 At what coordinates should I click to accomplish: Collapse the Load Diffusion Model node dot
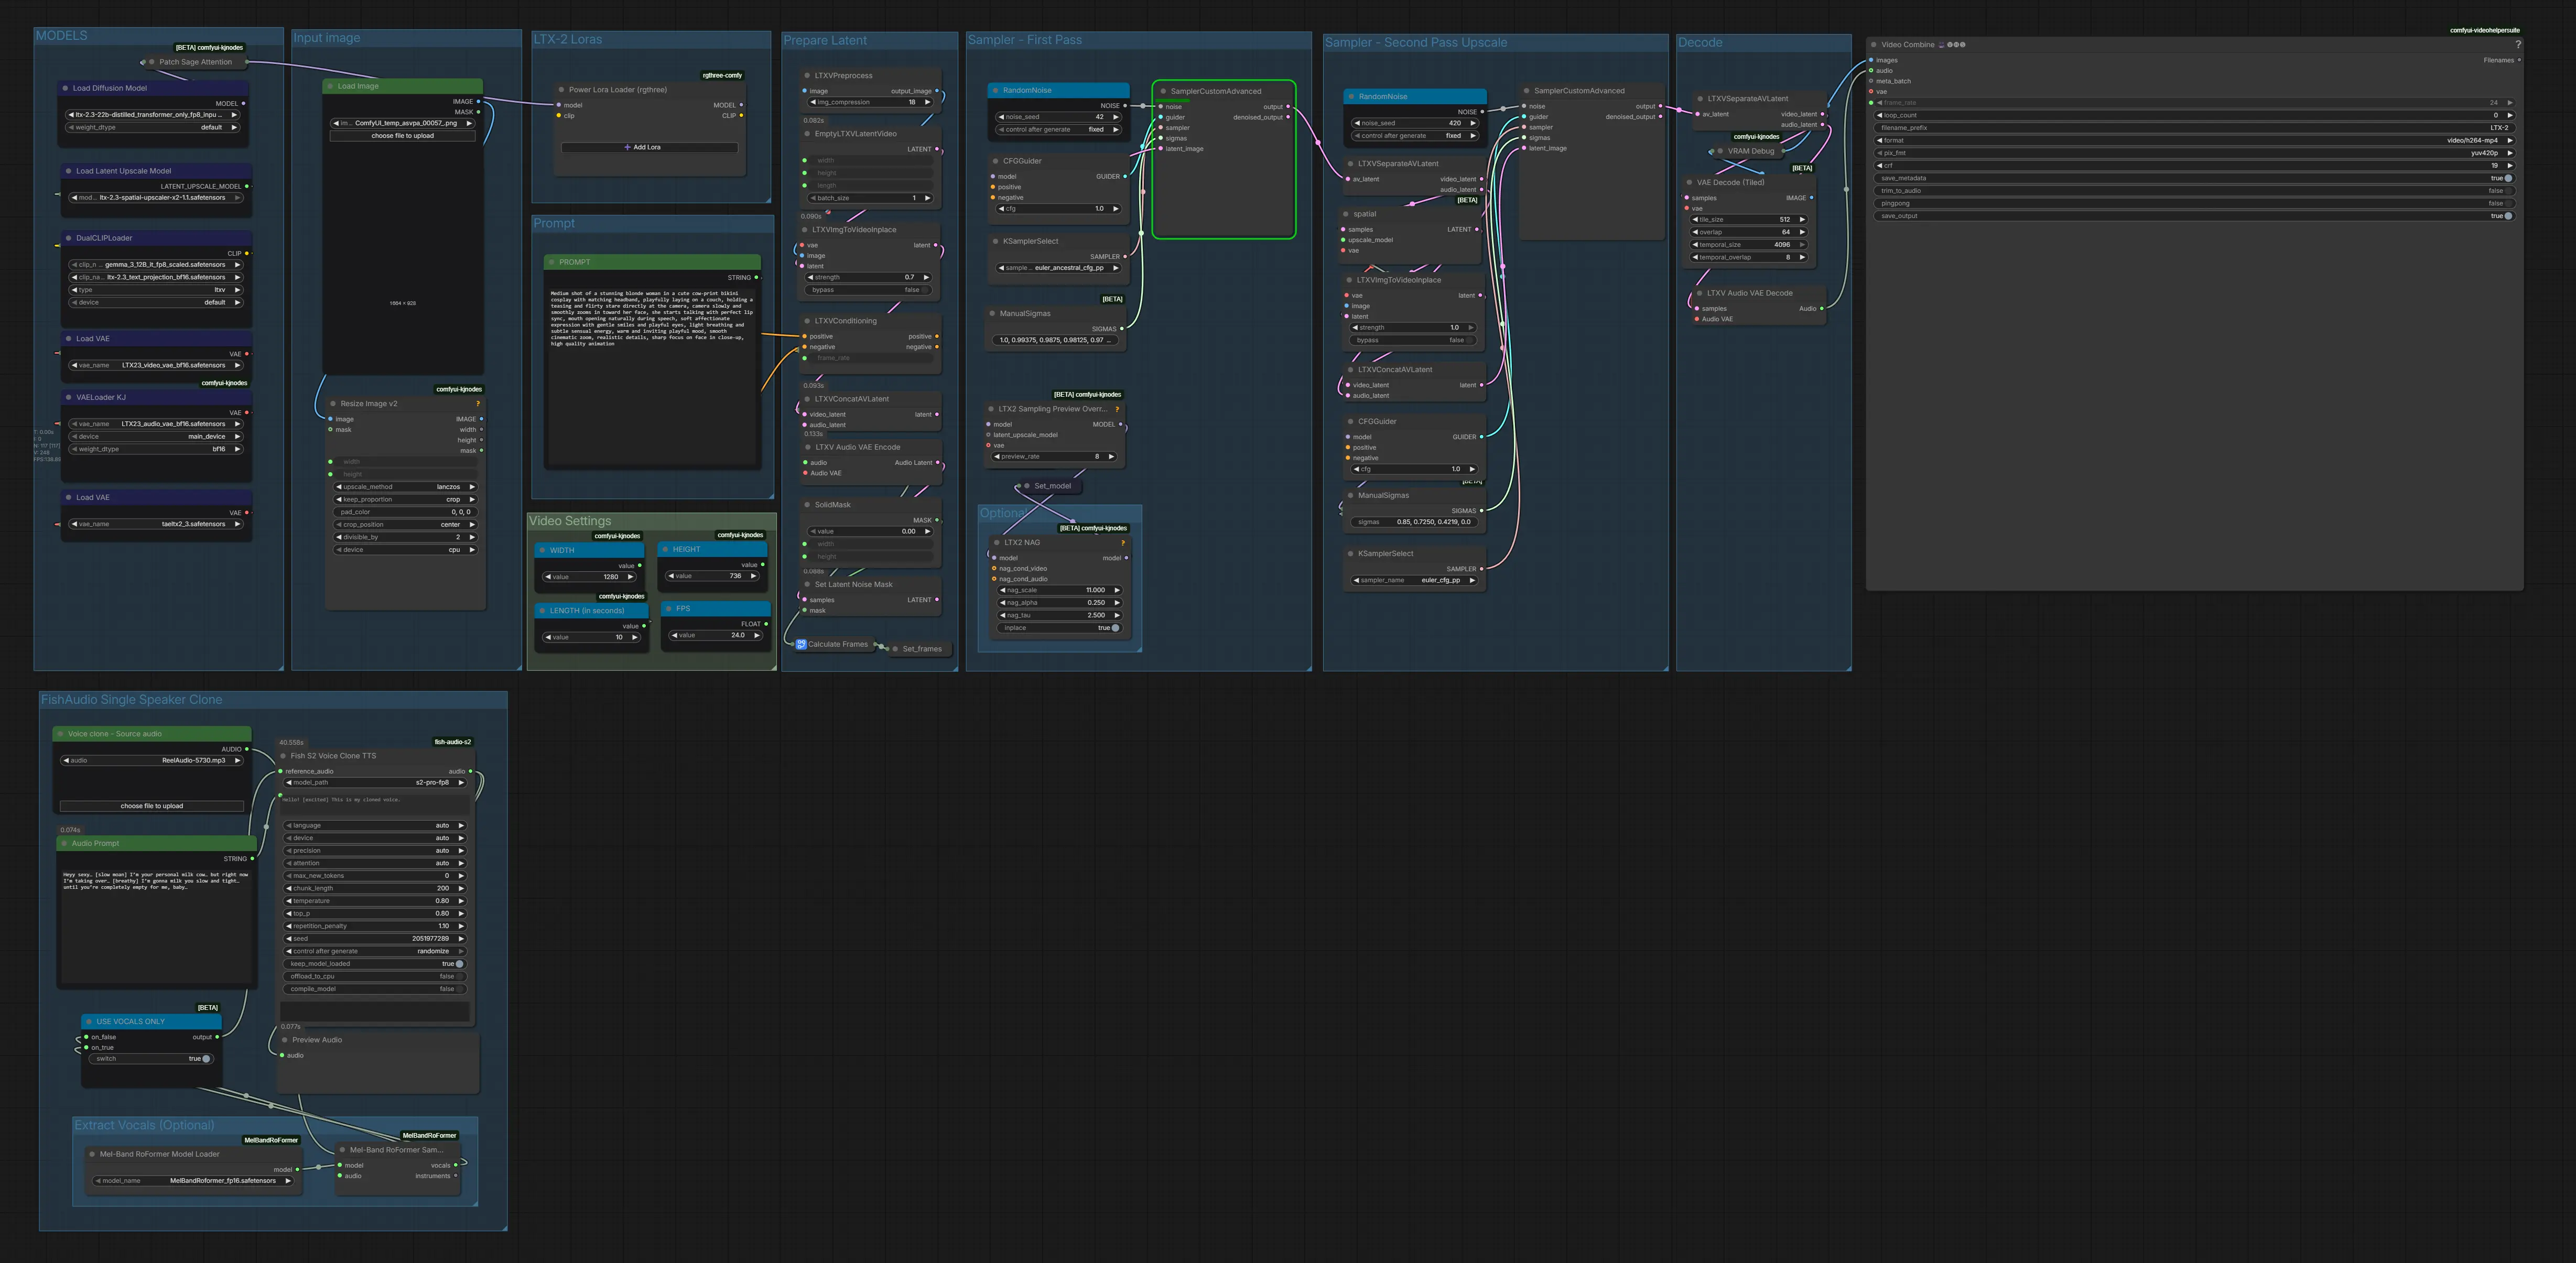pyautogui.click(x=65, y=88)
